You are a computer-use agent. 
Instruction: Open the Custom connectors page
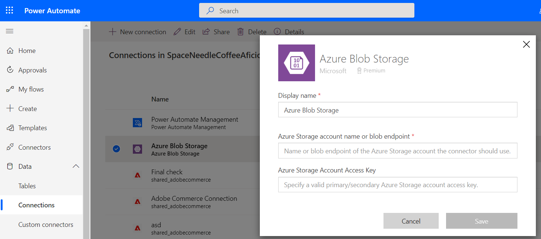(46, 224)
